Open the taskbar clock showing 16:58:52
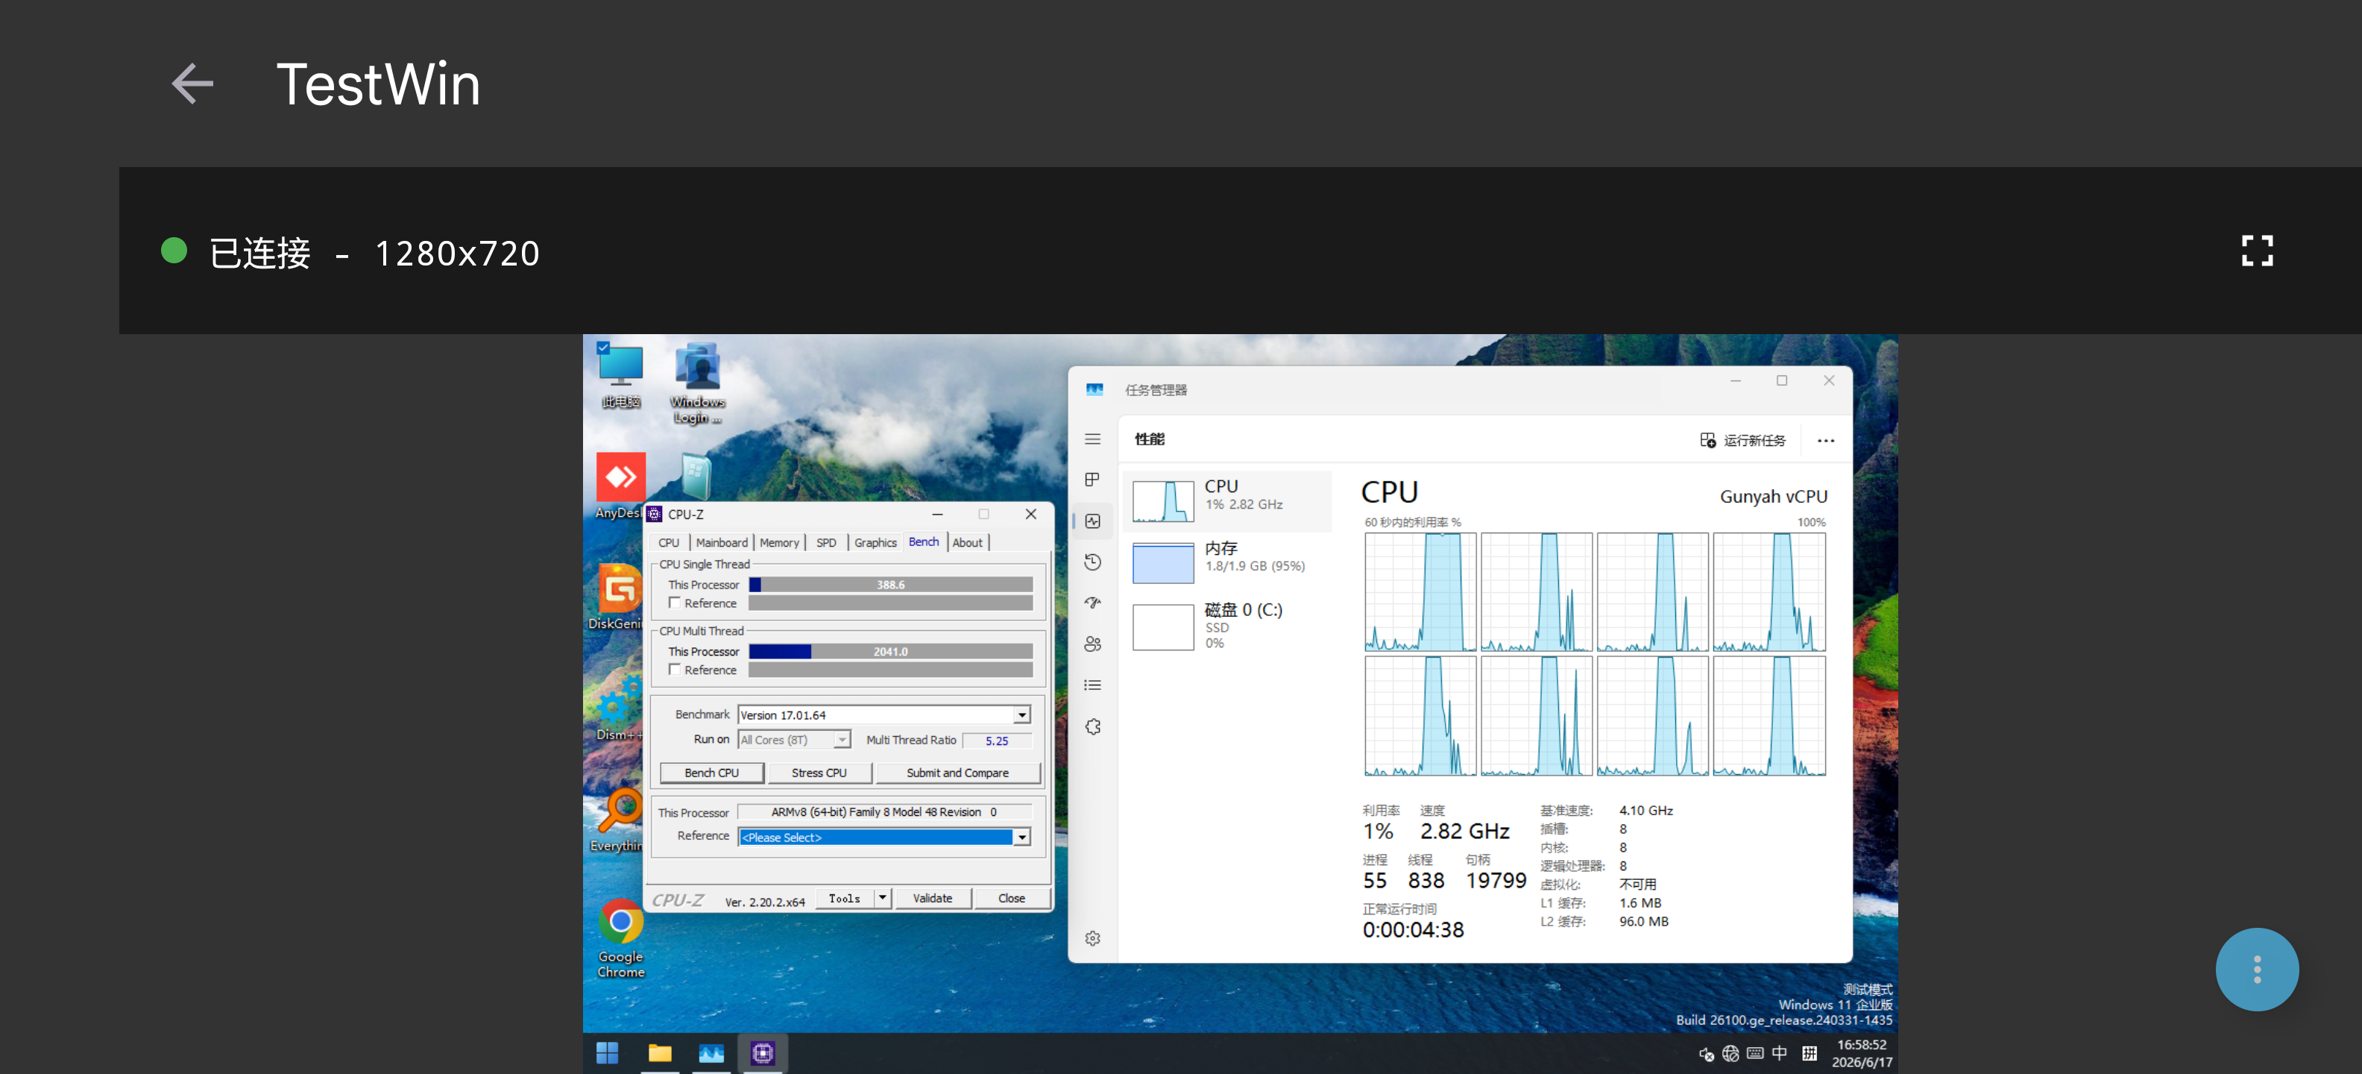2362x1074 pixels. coord(1862,1053)
